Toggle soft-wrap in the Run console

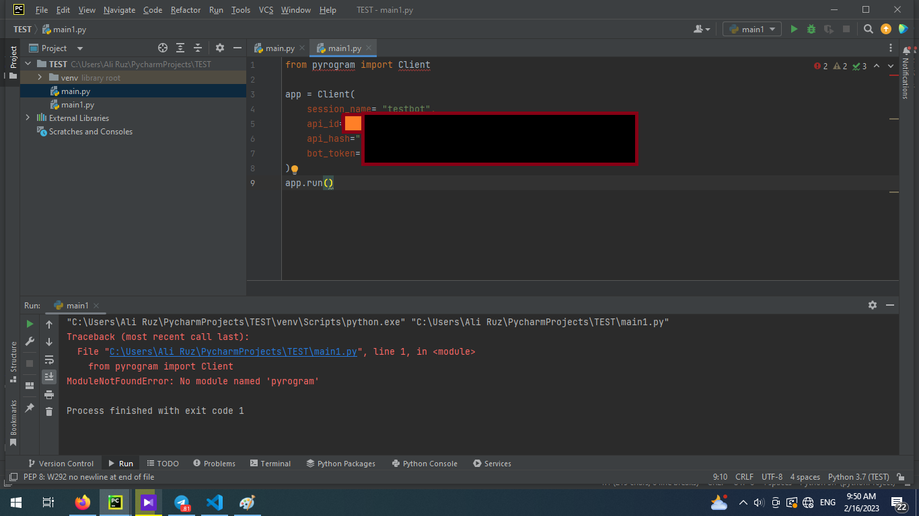49,359
